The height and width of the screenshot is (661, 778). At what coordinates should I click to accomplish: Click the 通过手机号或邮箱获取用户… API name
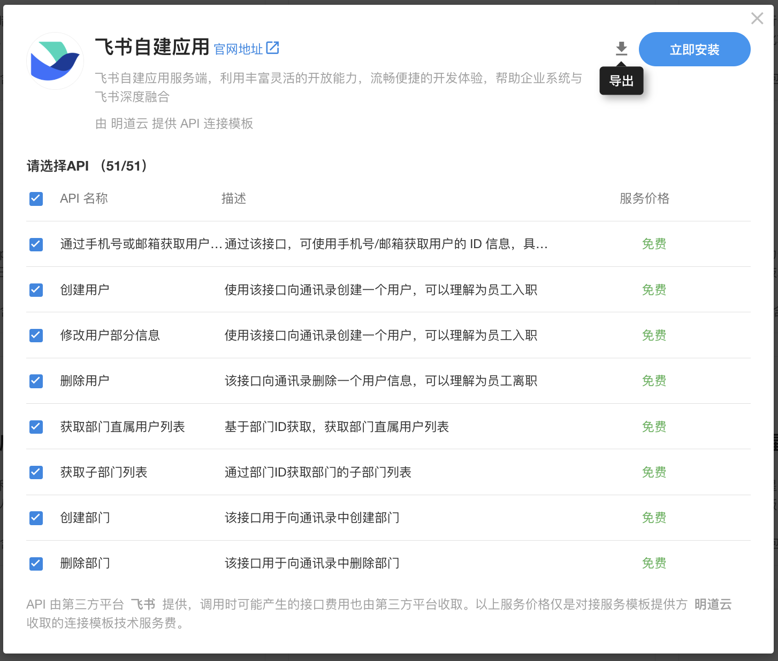[141, 244]
